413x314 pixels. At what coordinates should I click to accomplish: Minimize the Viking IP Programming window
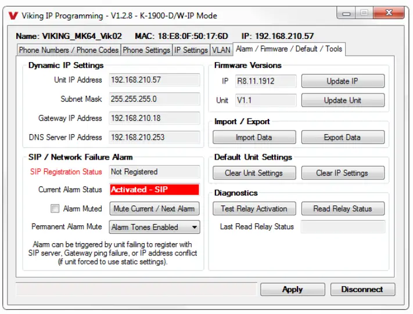coord(346,13)
